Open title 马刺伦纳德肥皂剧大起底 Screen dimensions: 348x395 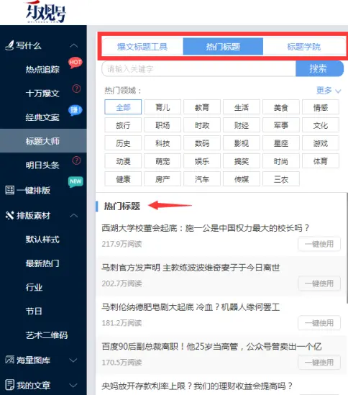pos(191,307)
